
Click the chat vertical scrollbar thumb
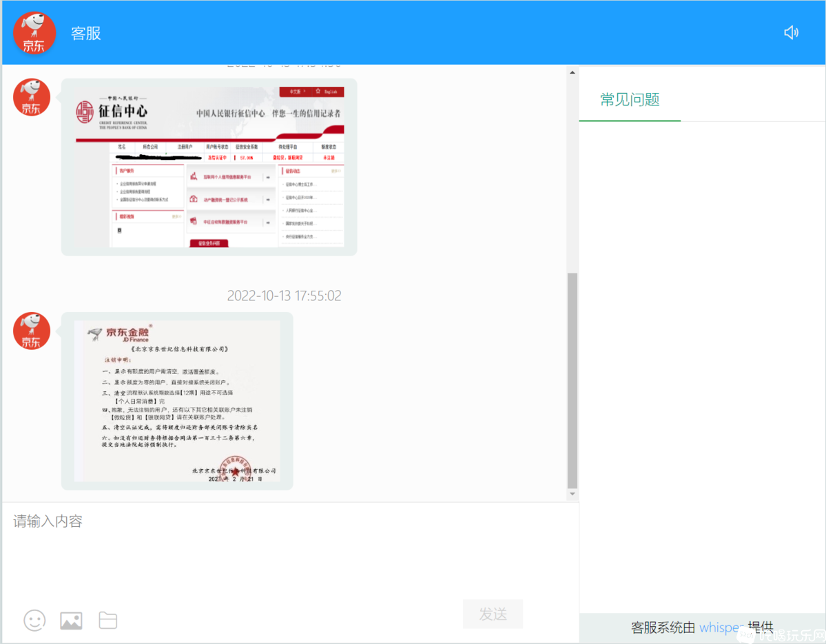click(x=572, y=380)
